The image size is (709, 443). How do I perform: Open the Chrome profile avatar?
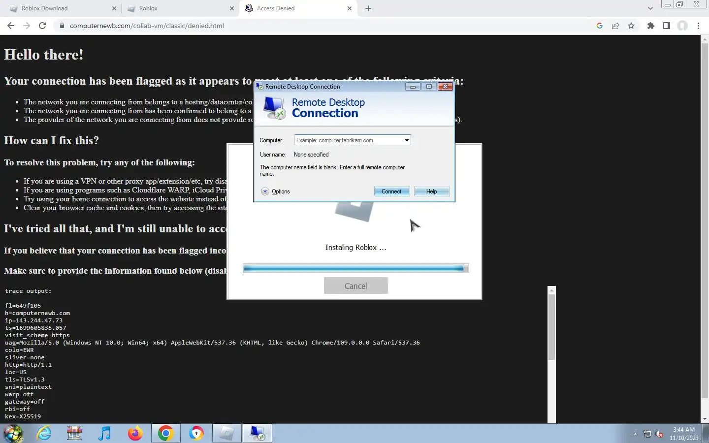(682, 26)
